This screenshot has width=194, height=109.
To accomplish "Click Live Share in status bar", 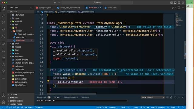I will (27, 107).
